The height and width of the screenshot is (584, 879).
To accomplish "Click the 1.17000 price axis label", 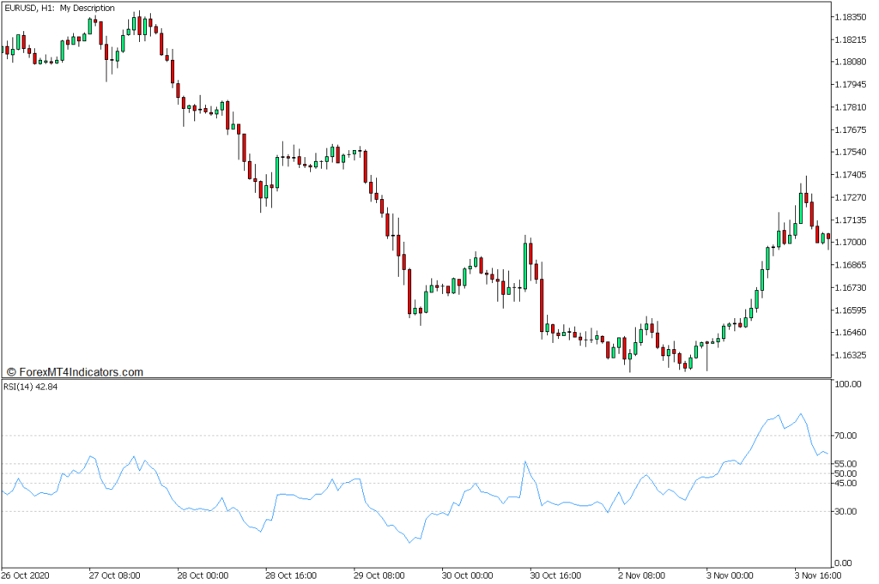I will coord(850,243).
